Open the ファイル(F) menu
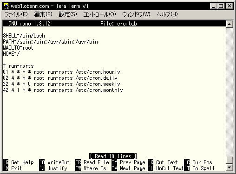 (x=16, y=14)
